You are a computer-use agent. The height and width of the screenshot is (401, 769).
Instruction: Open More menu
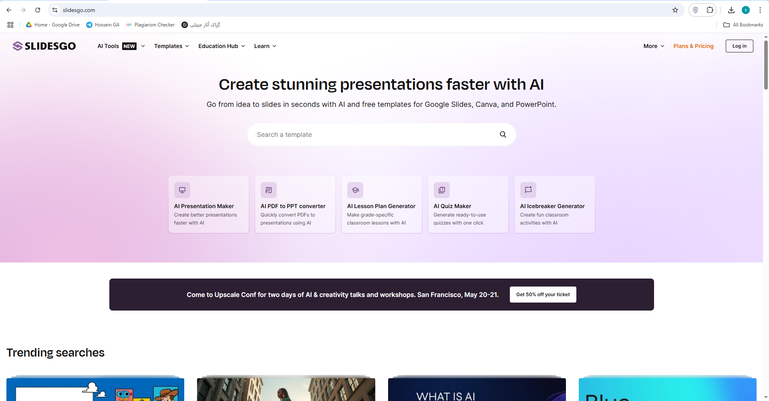[650, 46]
